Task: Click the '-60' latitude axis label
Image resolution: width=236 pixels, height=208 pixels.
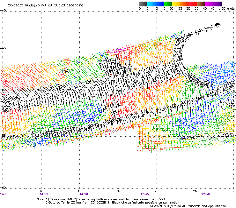Action: pyautogui.click(x=3, y=188)
